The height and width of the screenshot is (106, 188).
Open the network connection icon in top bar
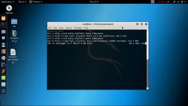pos(174,2)
